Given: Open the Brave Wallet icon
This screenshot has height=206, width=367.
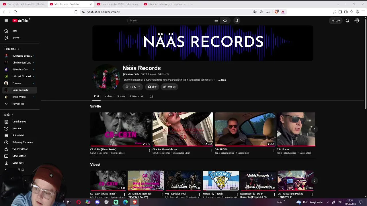Looking at the screenshot, I should pos(346,12).
